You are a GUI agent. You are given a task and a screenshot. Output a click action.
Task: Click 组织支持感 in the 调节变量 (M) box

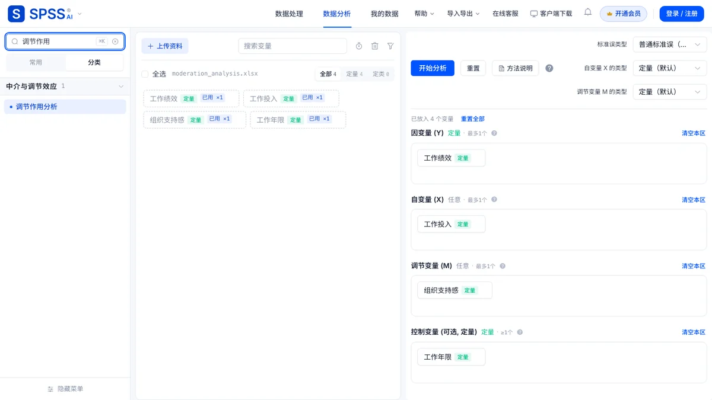click(x=455, y=290)
